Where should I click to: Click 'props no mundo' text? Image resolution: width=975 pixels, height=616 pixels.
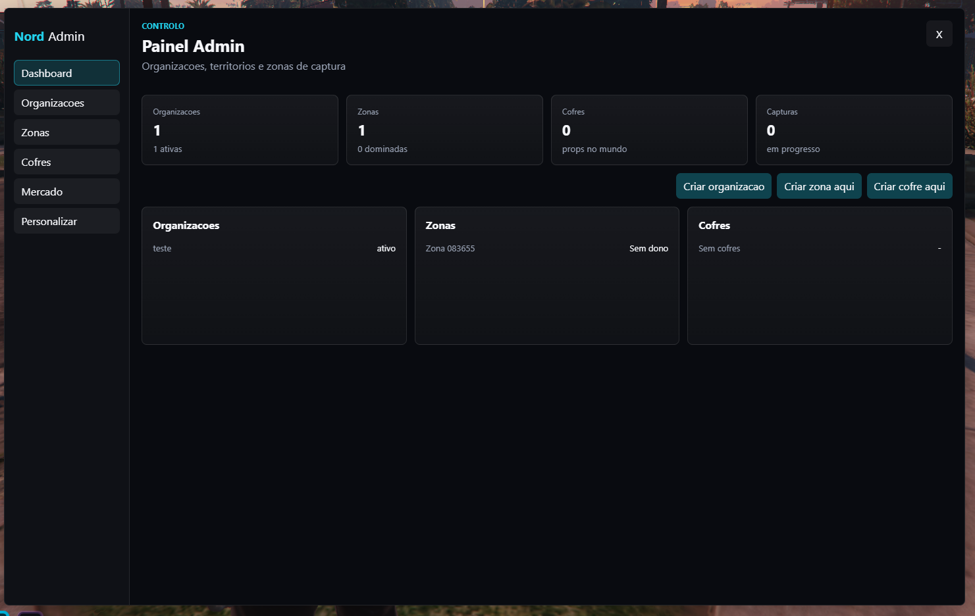[x=594, y=149]
